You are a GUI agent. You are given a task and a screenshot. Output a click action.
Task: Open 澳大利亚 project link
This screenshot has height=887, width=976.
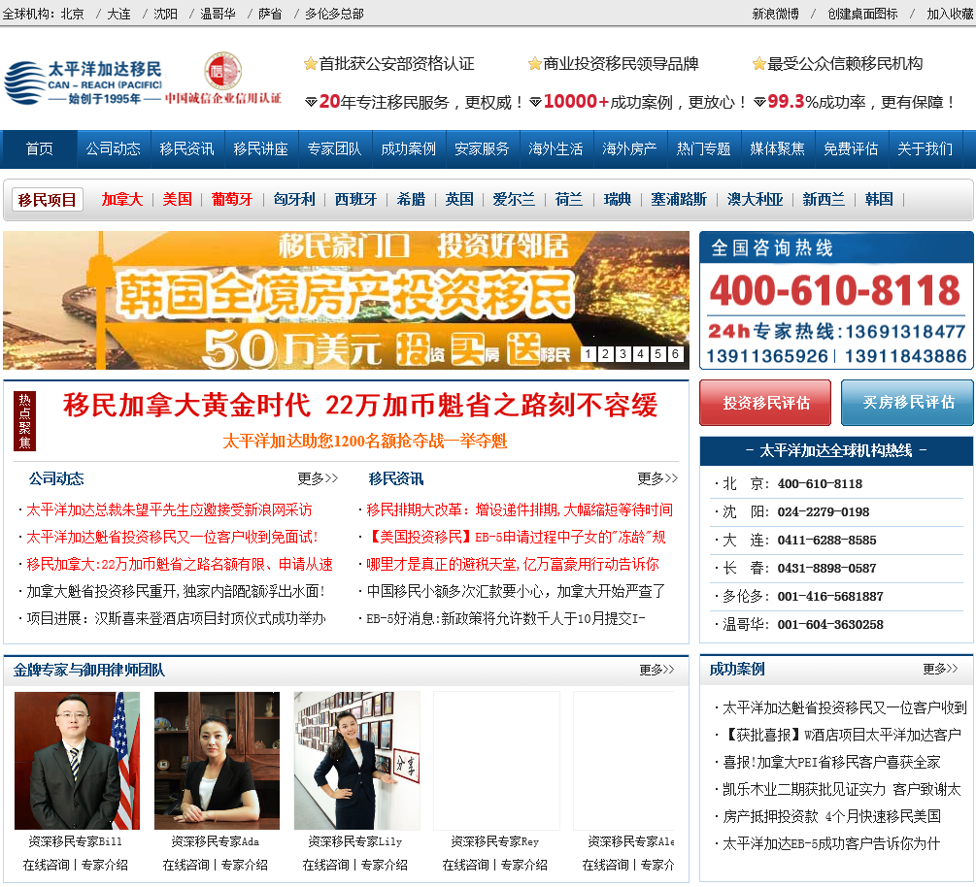coord(755,200)
